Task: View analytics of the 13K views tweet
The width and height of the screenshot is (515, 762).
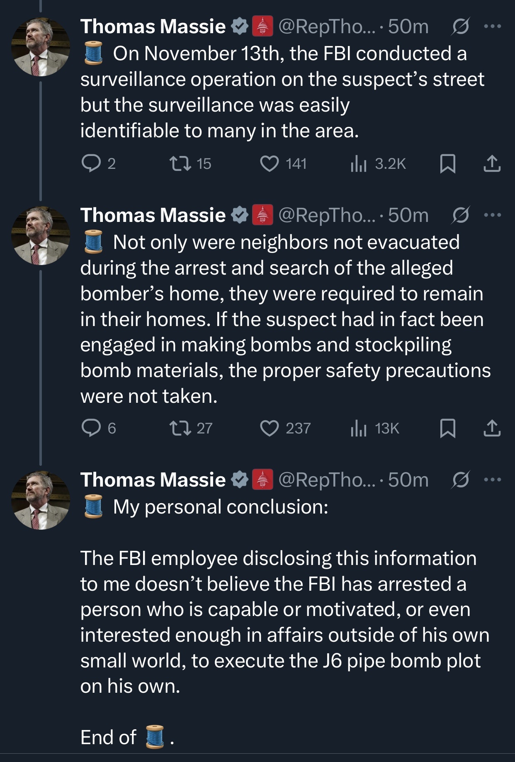Action: tap(359, 428)
